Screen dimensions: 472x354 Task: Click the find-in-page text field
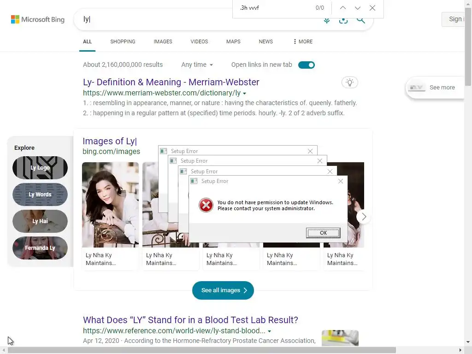[x=274, y=8]
